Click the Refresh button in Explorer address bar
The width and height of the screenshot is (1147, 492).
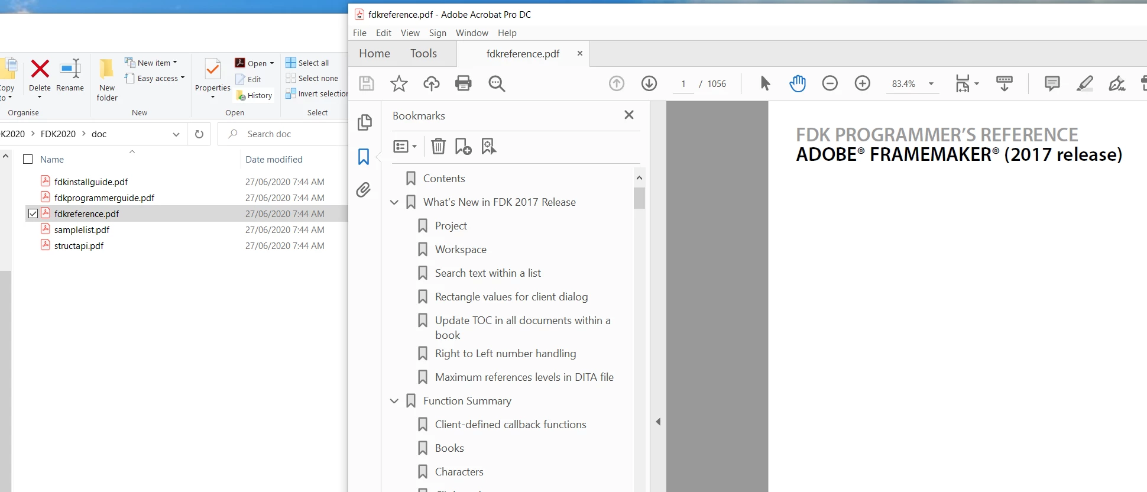pyautogui.click(x=199, y=134)
